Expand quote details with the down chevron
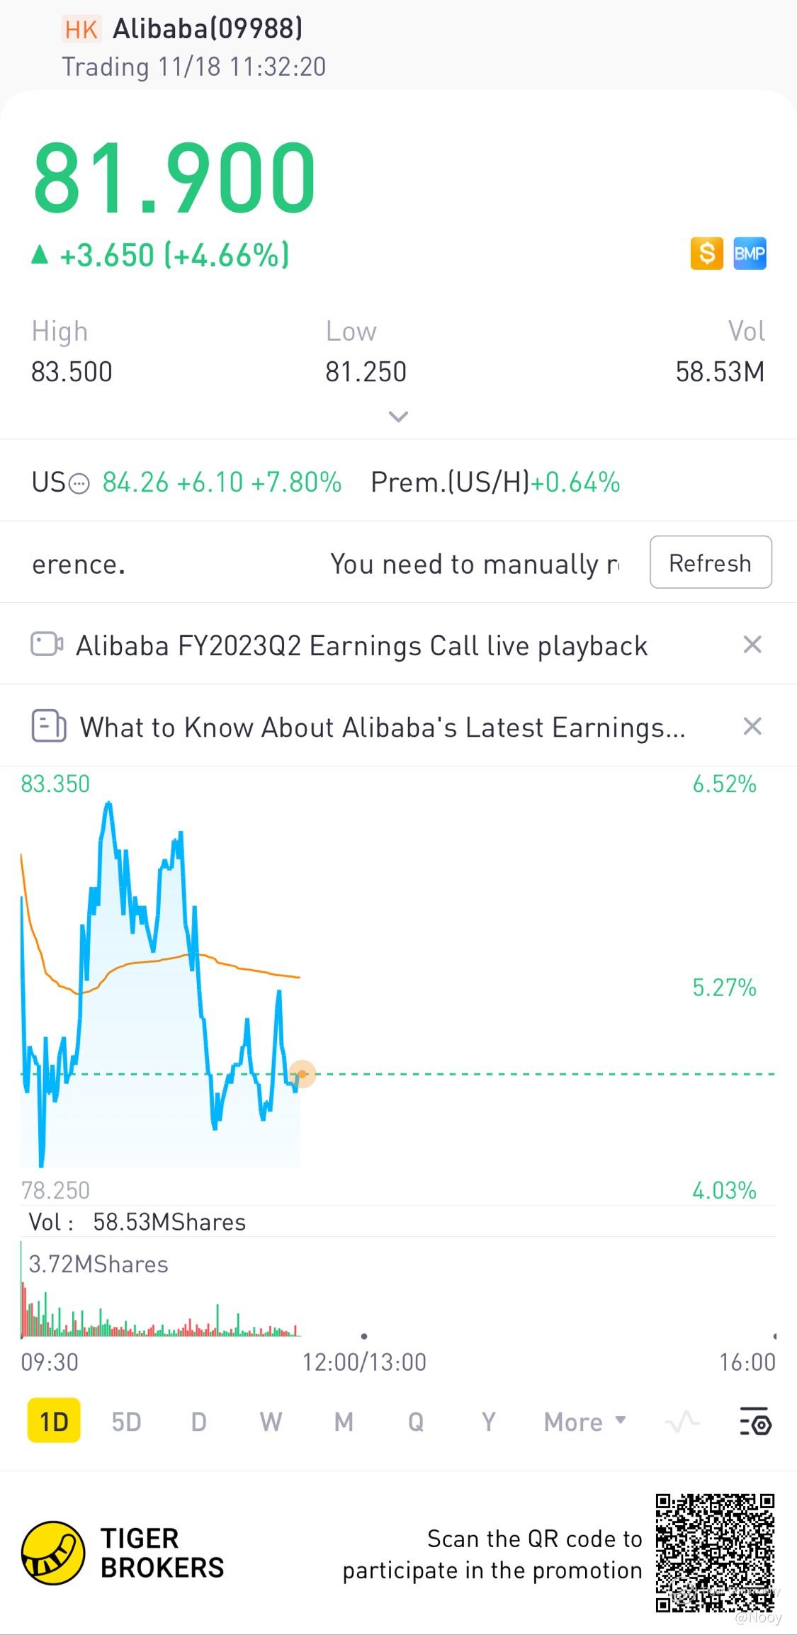Screen dimensions: 797x1635 tap(399, 417)
